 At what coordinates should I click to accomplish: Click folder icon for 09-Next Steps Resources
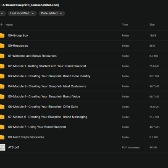(x=2, y=137)
